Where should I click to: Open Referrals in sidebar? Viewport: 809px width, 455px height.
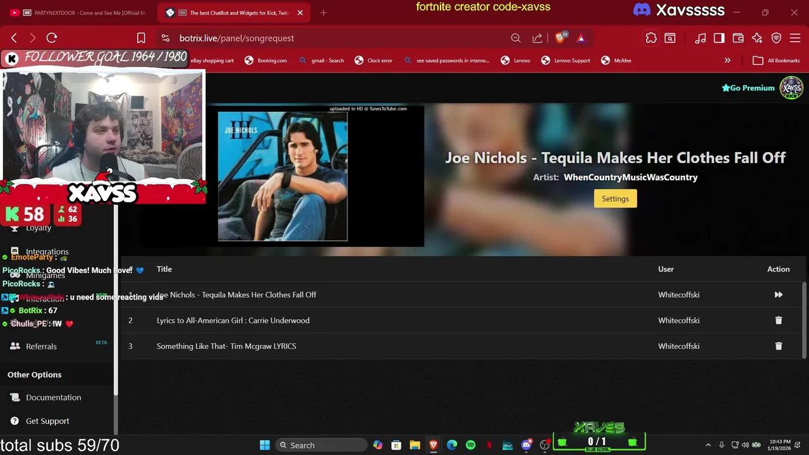click(x=41, y=346)
